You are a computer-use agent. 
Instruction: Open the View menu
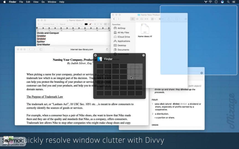click(x=36, y=2)
